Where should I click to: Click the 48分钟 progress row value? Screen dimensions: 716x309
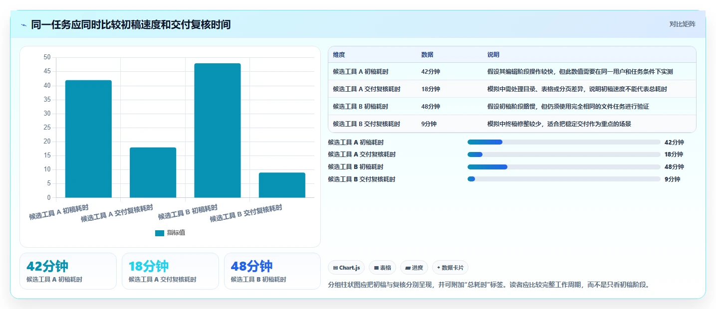pyautogui.click(x=674, y=167)
